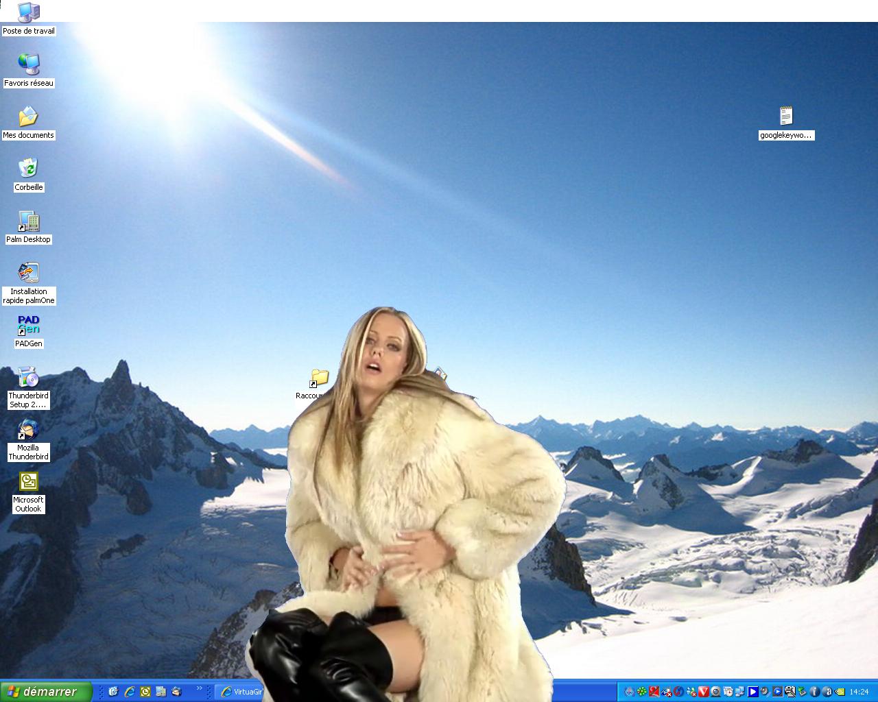878x702 pixels.
Task: Select Installation rapide palmOne icon
Action: tap(28, 274)
